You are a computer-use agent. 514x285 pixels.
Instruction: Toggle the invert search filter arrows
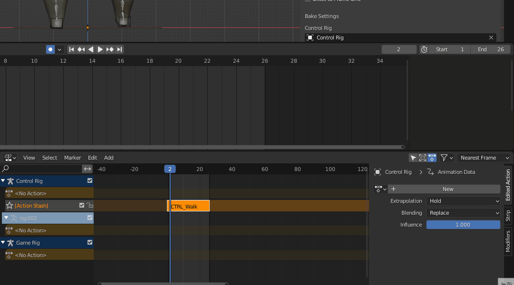point(87,169)
